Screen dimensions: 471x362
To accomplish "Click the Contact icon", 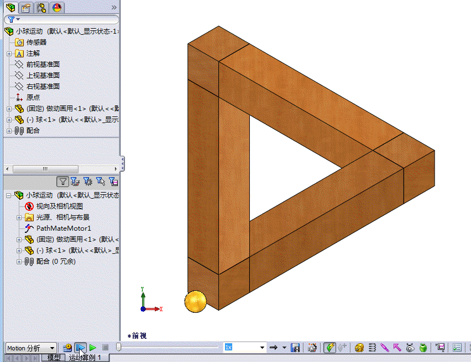I will [410, 348].
